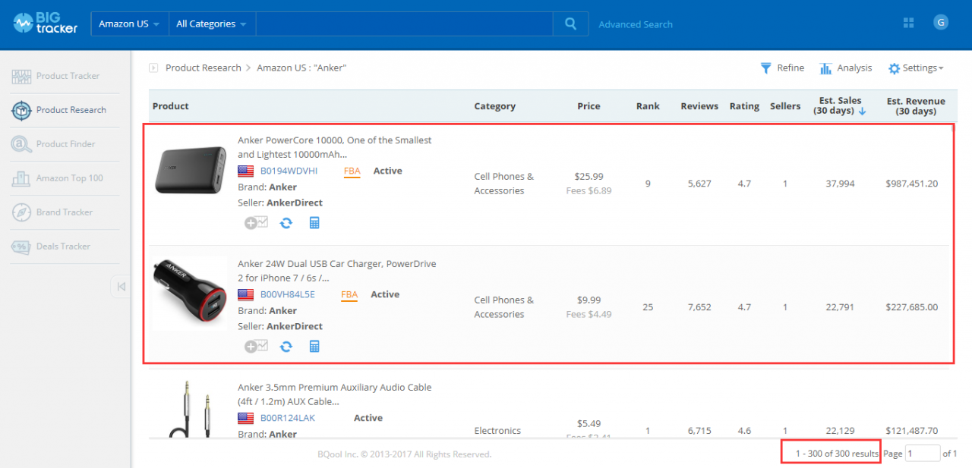
Task: Refresh data for the Car Charger row
Action: 286,347
